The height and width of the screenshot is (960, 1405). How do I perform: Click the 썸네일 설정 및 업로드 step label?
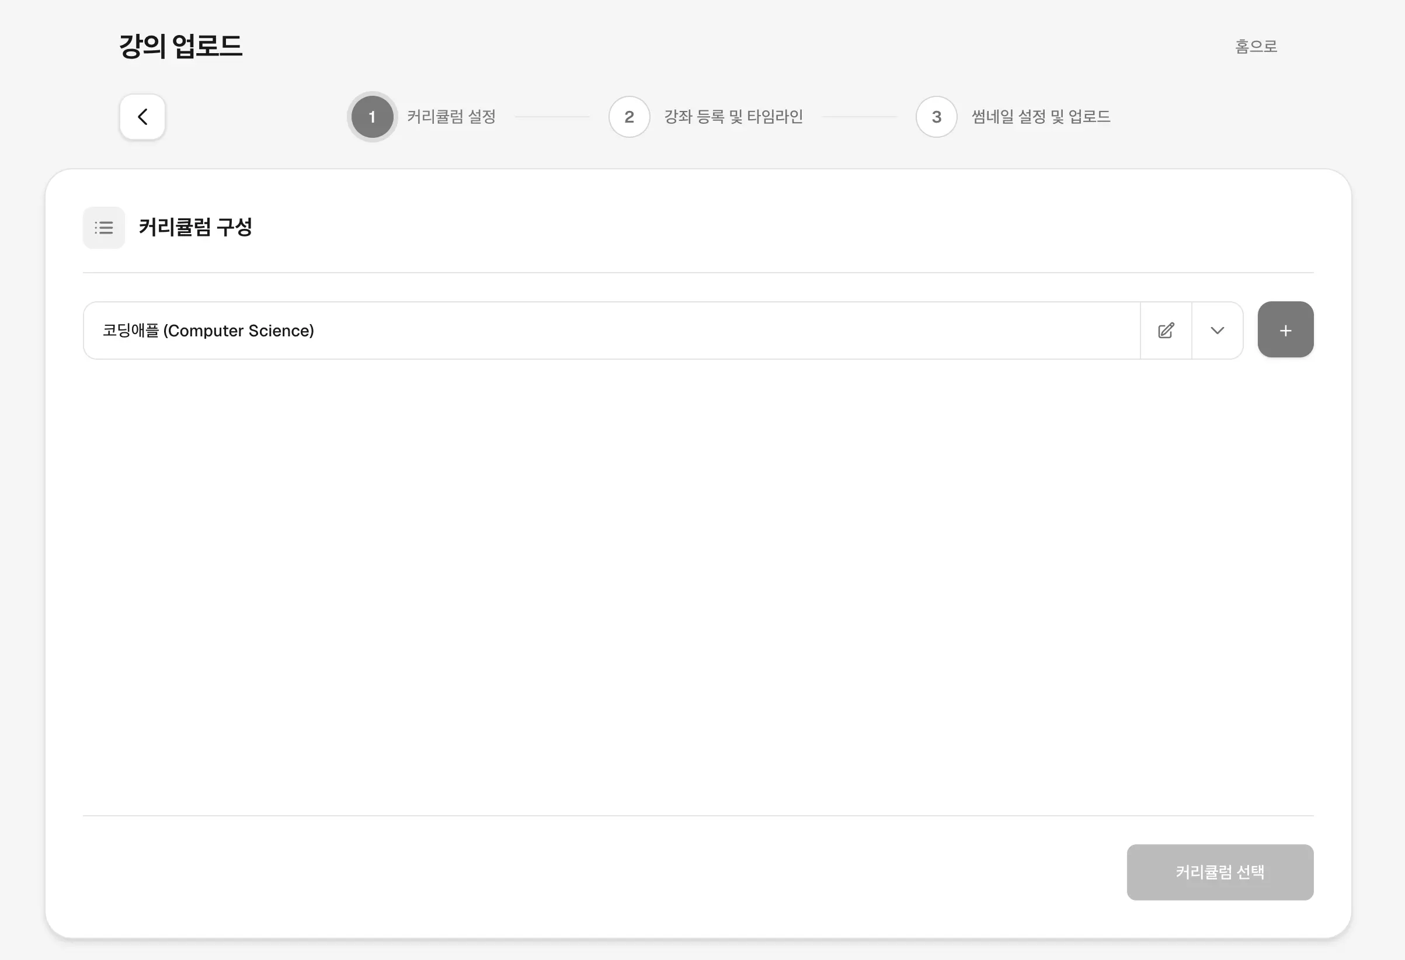pos(1041,117)
